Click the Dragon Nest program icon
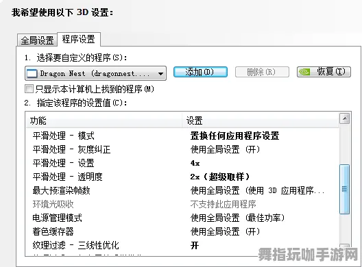 tap(32, 73)
